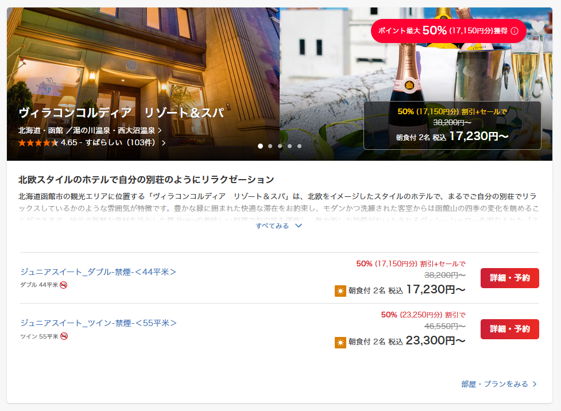Select the third photo carousel dot
561x411 pixels.
(x=280, y=146)
